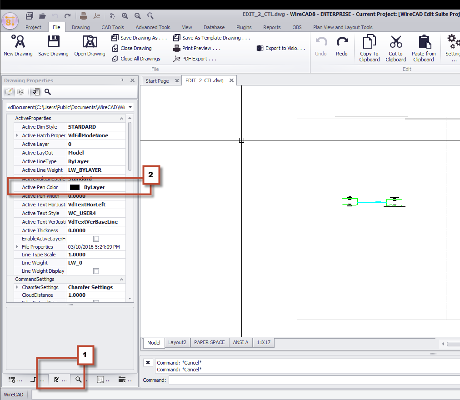The image size is (460, 400).
Task: Click Paste from Clipboard button
Action: (424, 49)
